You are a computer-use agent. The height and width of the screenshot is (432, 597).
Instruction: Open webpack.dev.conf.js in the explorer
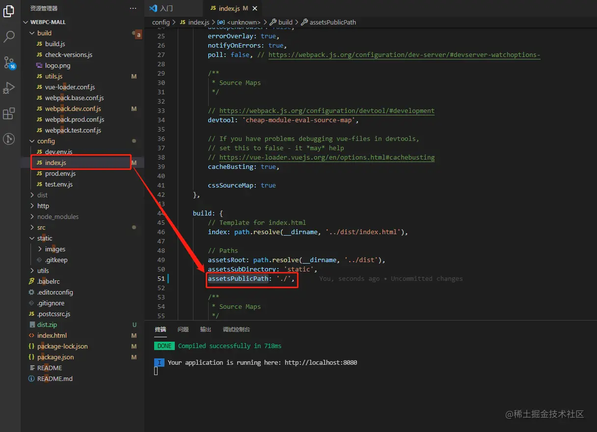click(73, 108)
